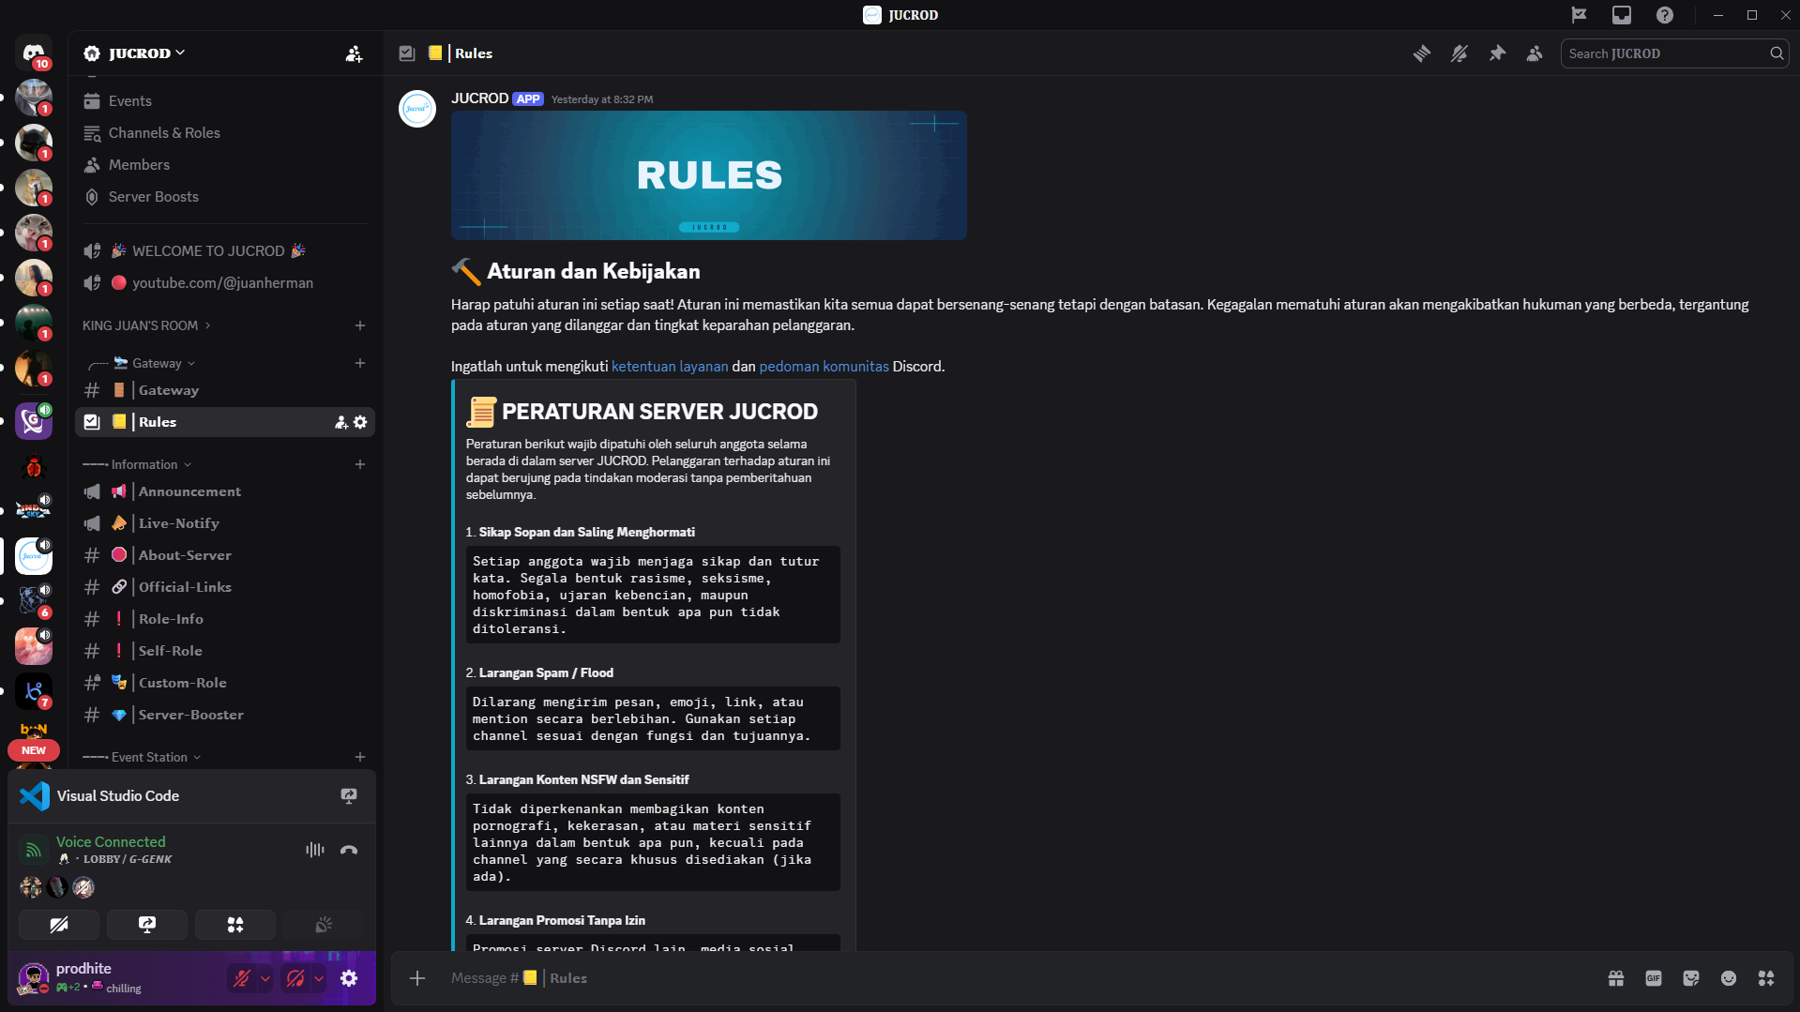Viewport: 1800px width, 1012px height.
Task: Follow the ketentuan layanan link
Action: pyautogui.click(x=670, y=367)
